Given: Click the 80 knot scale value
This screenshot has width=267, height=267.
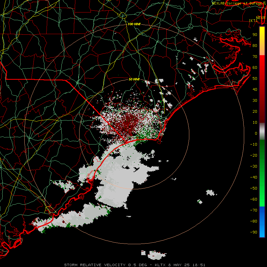Looking at the screenshot, I should (x=255, y=46).
